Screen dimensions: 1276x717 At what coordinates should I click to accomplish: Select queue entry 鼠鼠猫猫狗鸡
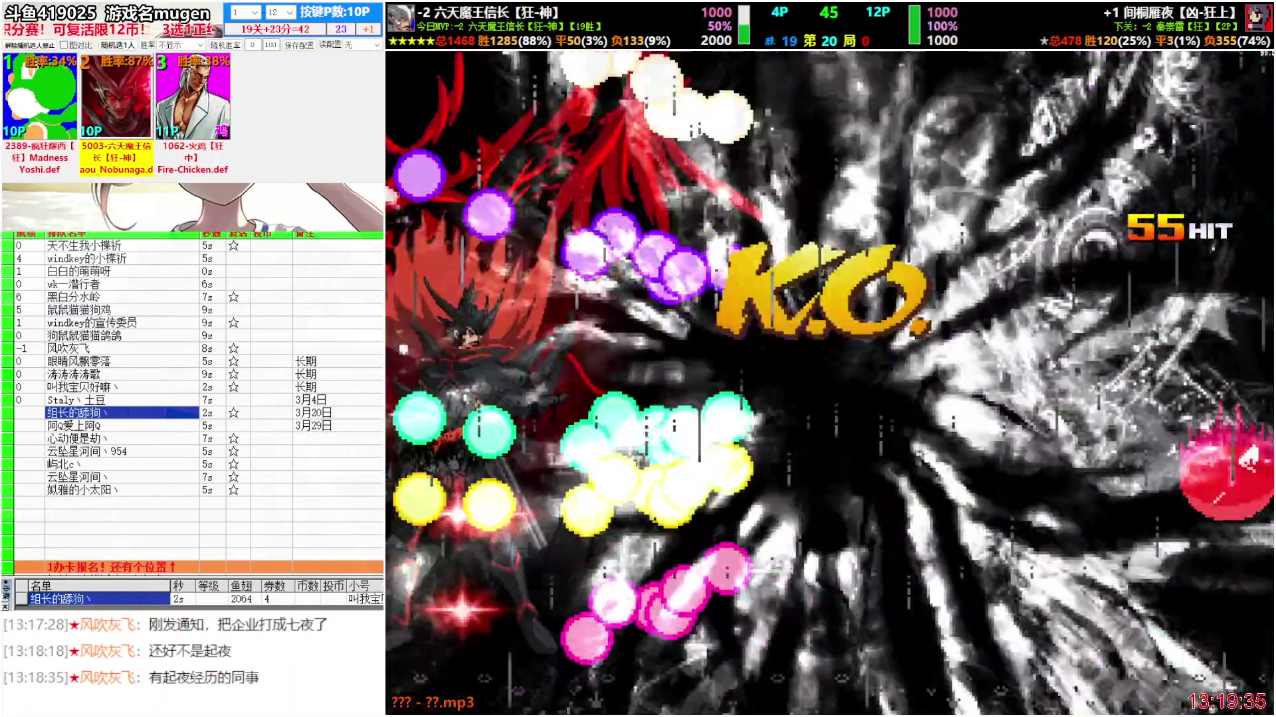point(122,310)
